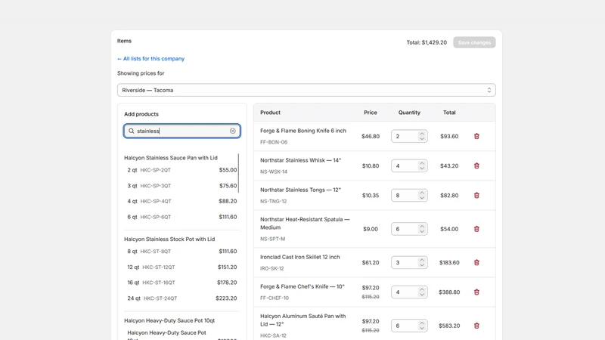The image size is (605, 340).
Task: Click Forge & Flame Boning Knife 6 inch name
Action: point(303,131)
